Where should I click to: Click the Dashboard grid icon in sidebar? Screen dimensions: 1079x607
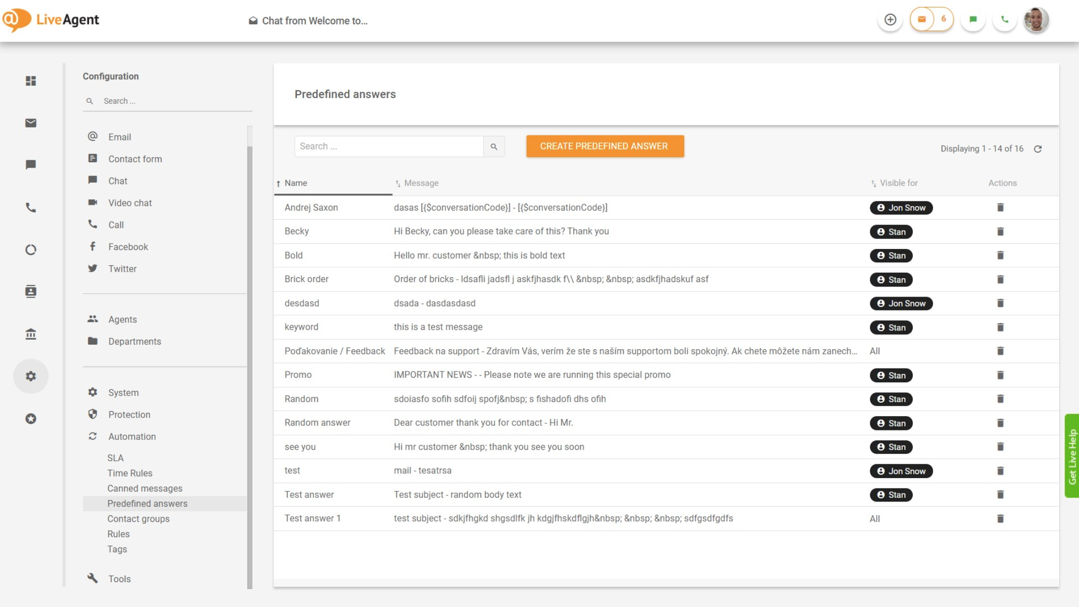tap(31, 81)
